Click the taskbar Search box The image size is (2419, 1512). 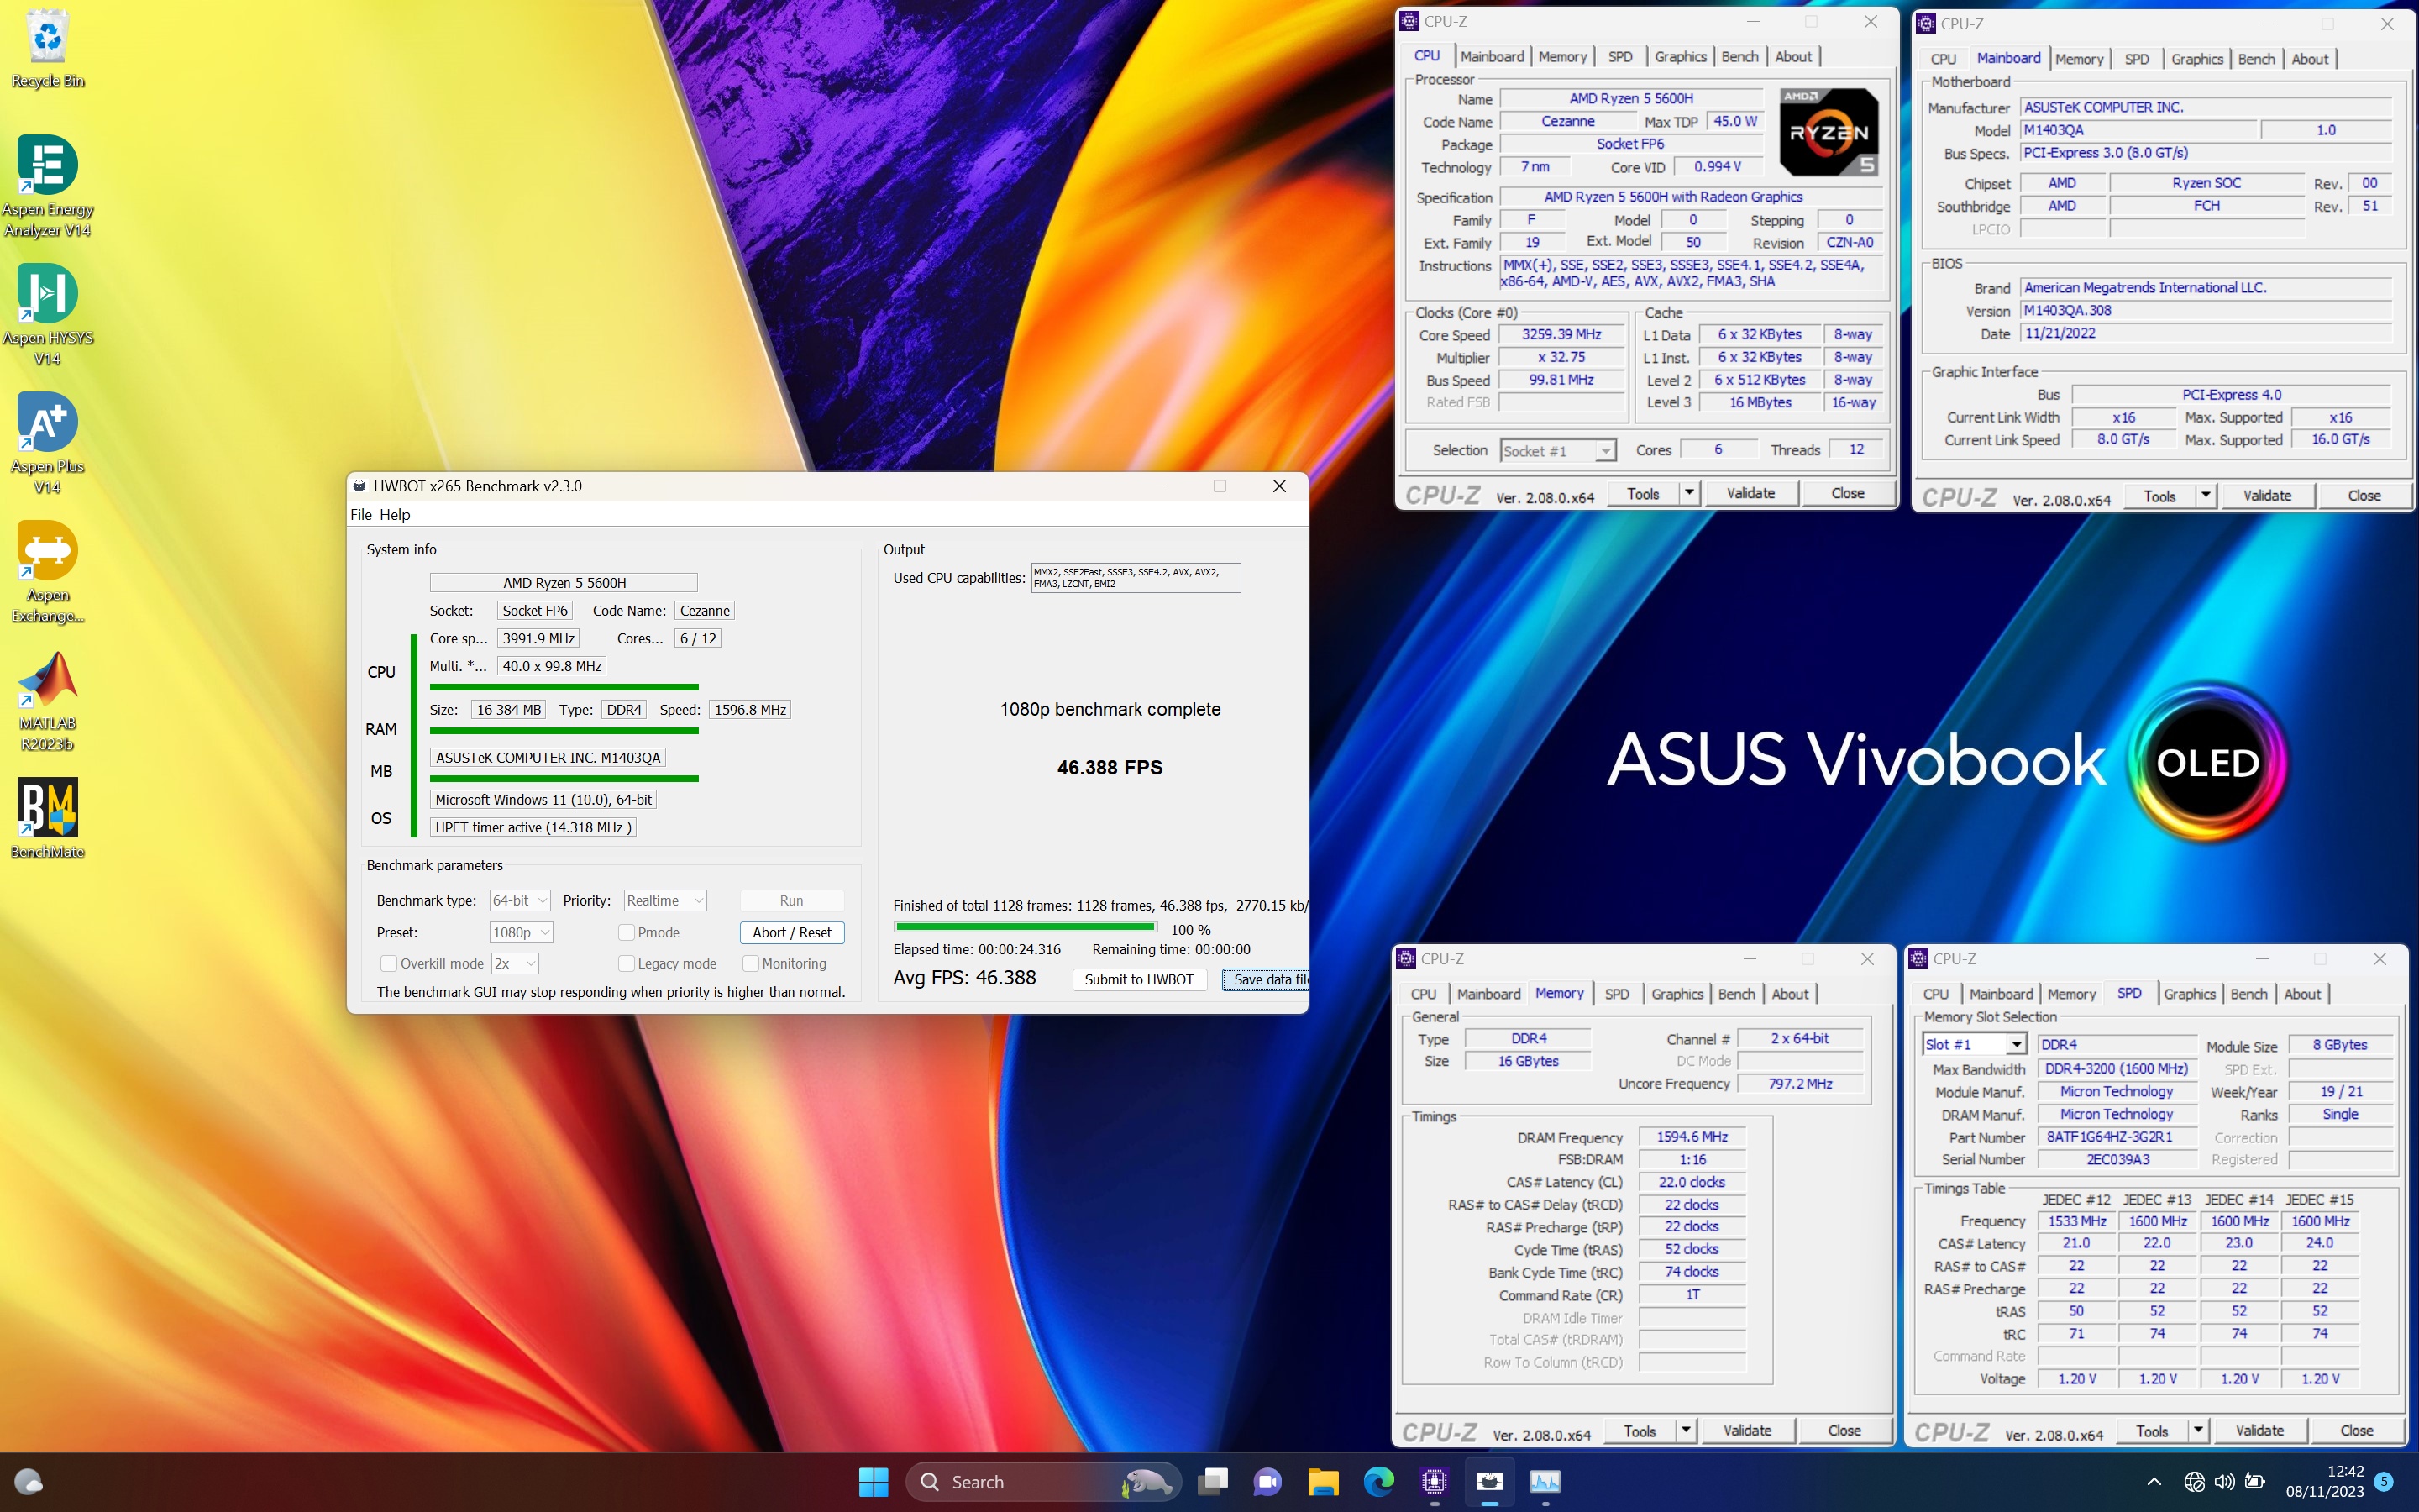1043,1481
